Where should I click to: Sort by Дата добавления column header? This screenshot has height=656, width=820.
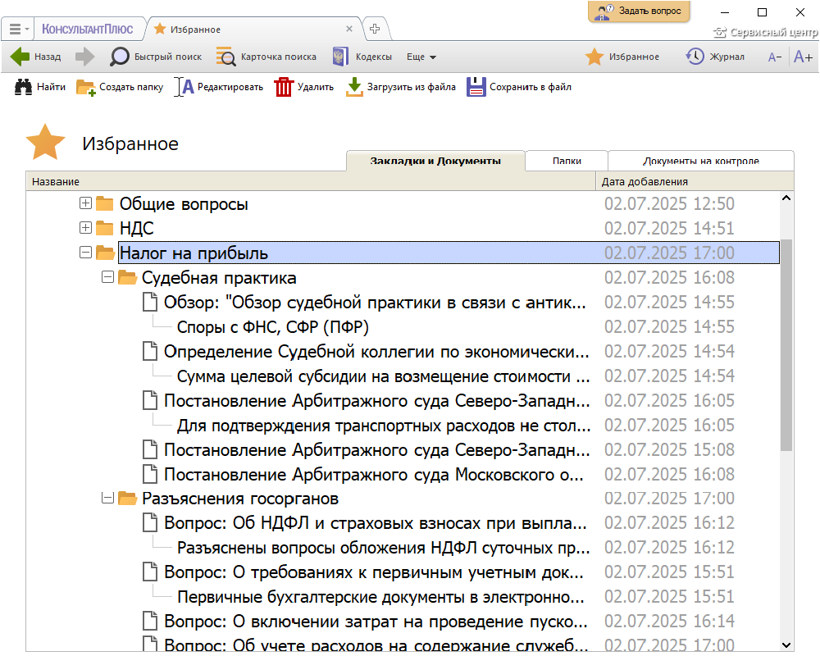pos(695,181)
